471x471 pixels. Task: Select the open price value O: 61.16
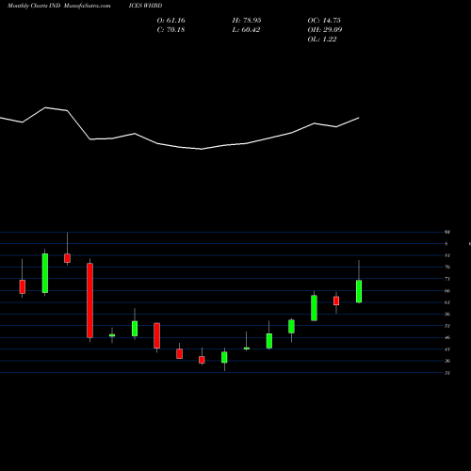pyautogui.click(x=171, y=21)
